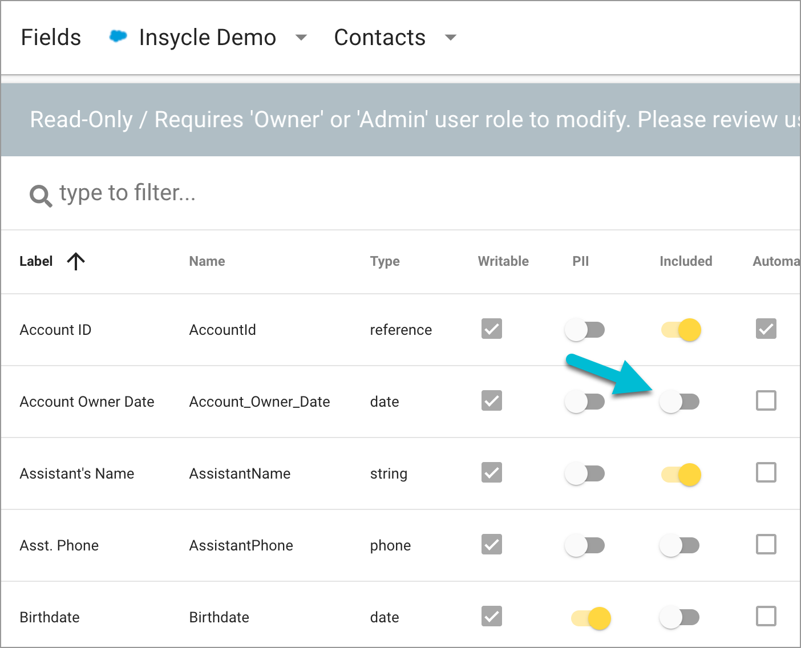Toggle Writable checkbox for Account Owner Date
Image resolution: width=801 pixels, height=648 pixels.
coord(492,400)
